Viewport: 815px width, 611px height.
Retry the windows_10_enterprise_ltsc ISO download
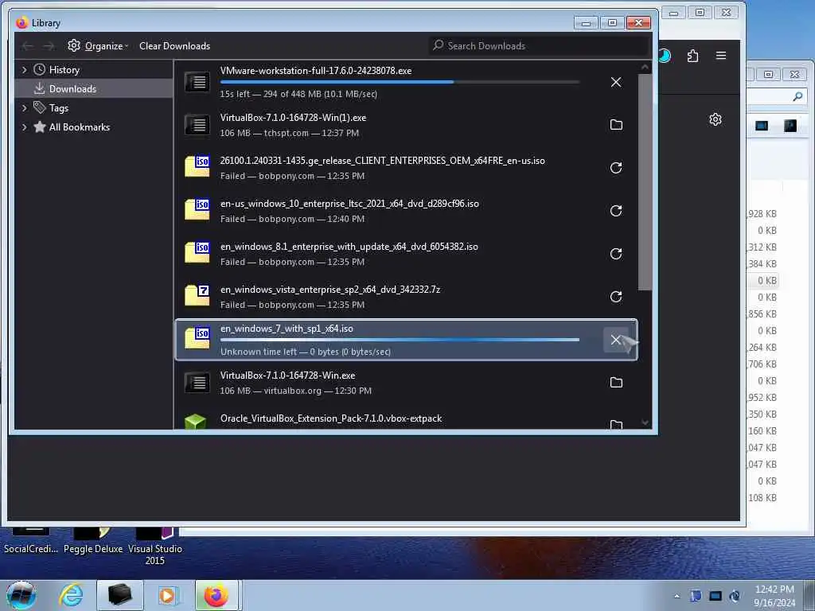point(616,211)
